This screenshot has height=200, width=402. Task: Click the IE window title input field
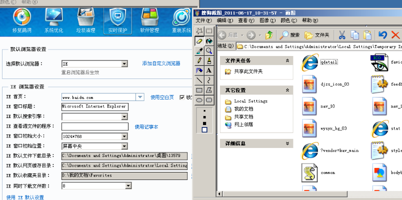click(94, 106)
